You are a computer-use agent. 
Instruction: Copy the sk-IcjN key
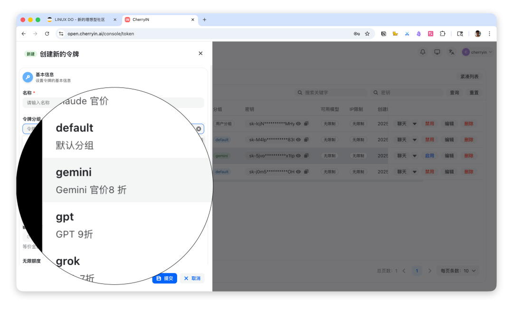306,124
